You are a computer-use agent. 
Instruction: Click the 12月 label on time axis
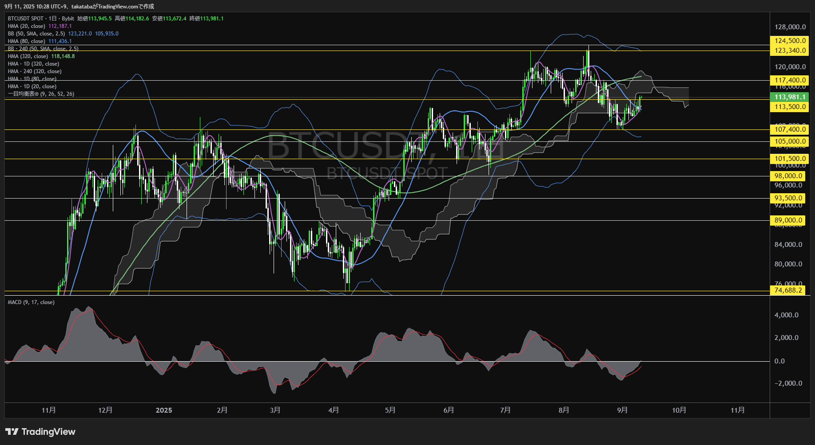pos(105,410)
